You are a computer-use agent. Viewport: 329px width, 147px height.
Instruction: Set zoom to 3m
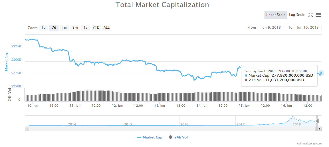[75, 28]
